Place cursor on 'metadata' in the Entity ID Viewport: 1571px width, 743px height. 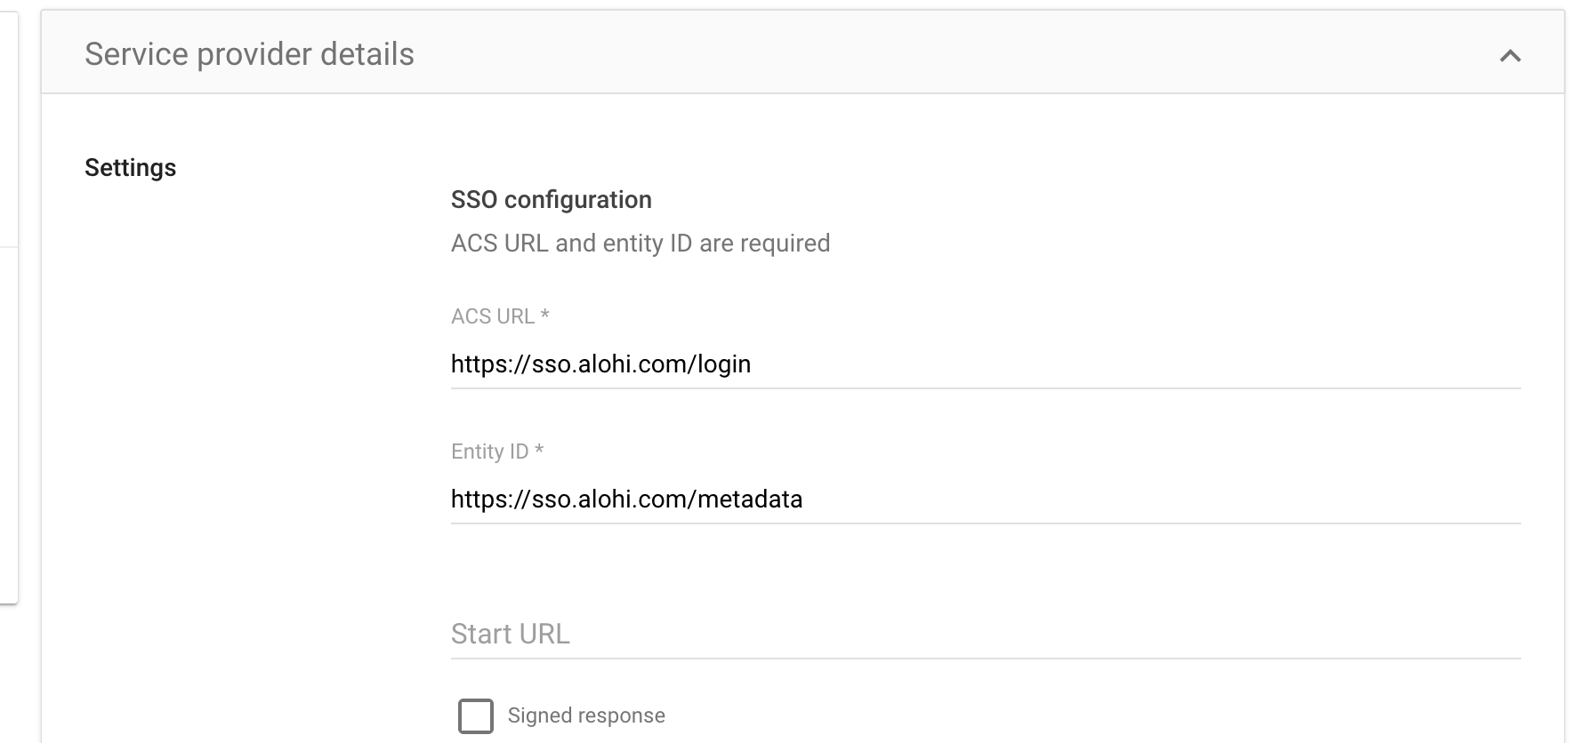click(749, 499)
